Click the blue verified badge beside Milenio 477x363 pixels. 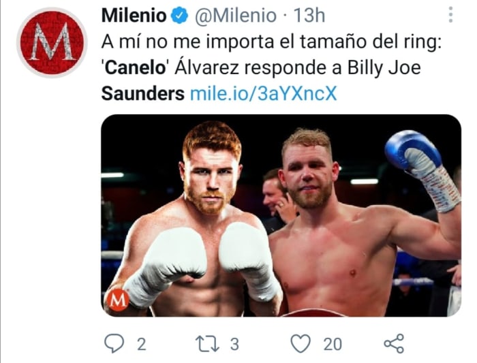(x=181, y=14)
